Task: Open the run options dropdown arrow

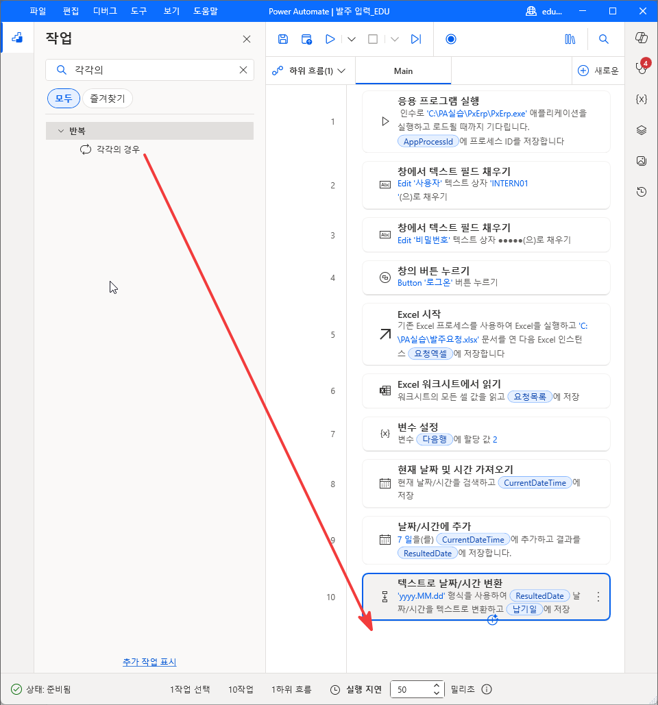Action: pyautogui.click(x=352, y=39)
